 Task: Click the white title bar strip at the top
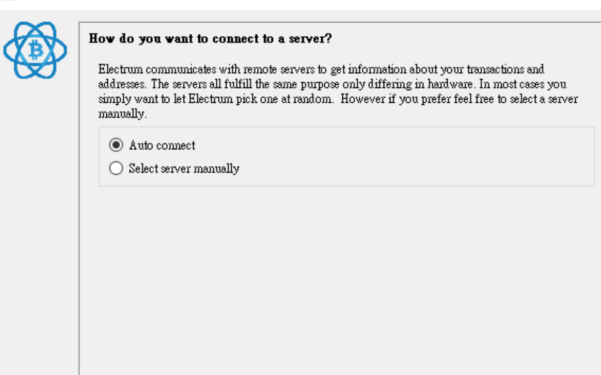pyautogui.click(x=301, y=5)
